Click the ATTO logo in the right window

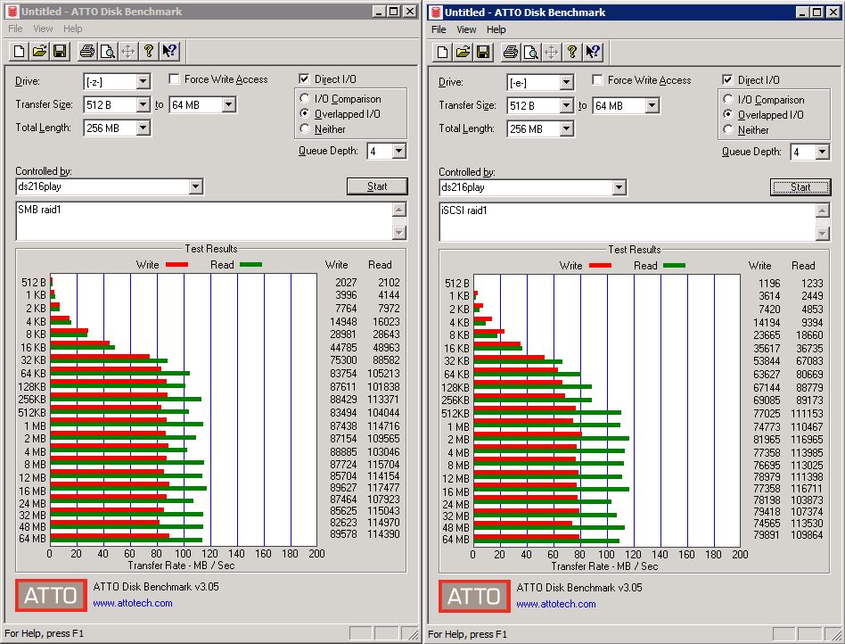(x=475, y=597)
